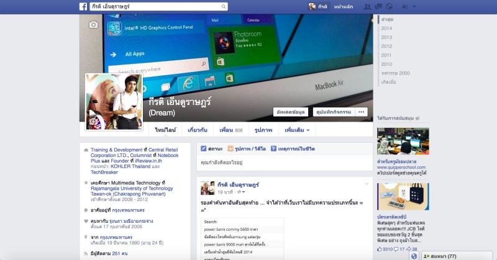
Task: Click the home icon beside อาศัยอยู่ที่
Action: (x=86, y=210)
